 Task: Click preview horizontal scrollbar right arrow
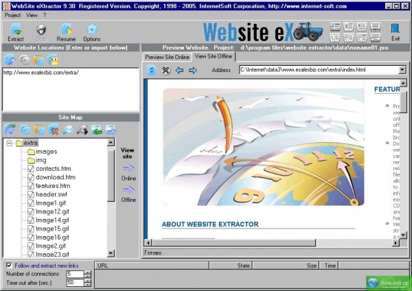click(x=396, y=243)
